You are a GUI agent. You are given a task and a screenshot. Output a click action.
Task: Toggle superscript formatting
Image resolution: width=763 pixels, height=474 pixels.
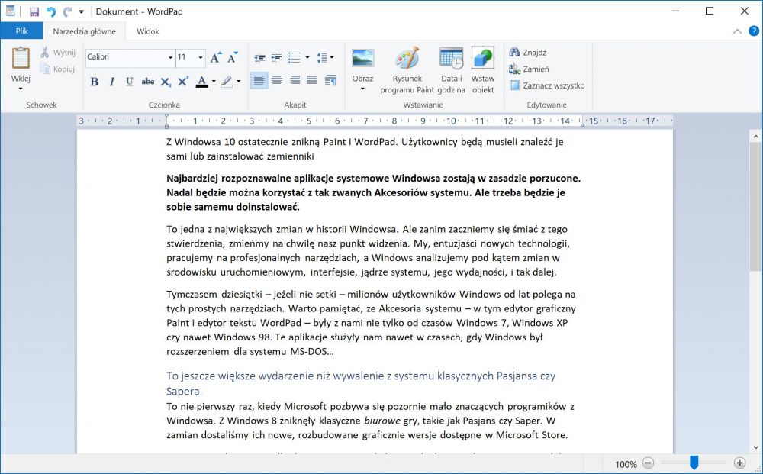coord(183,81)
